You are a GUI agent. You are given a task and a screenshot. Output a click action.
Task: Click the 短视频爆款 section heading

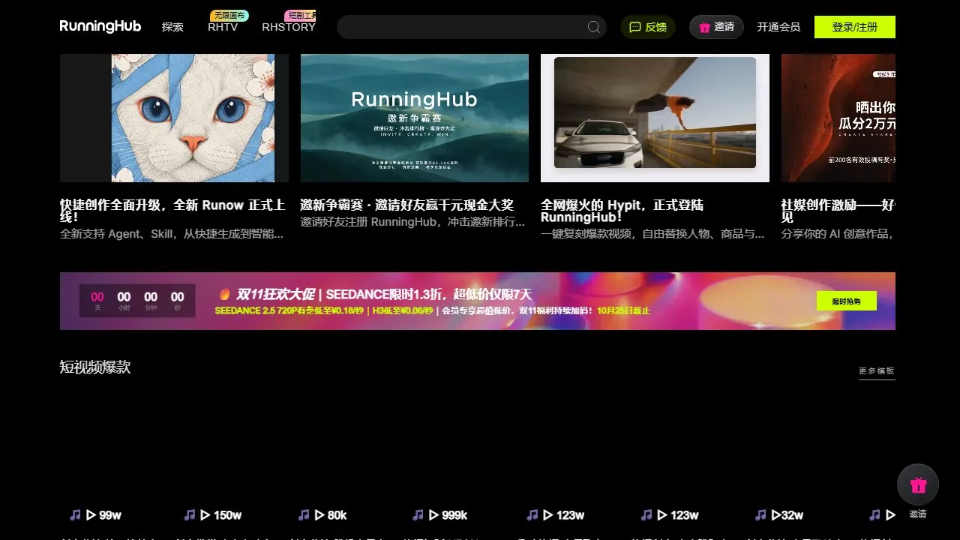[x=95, y=367]
